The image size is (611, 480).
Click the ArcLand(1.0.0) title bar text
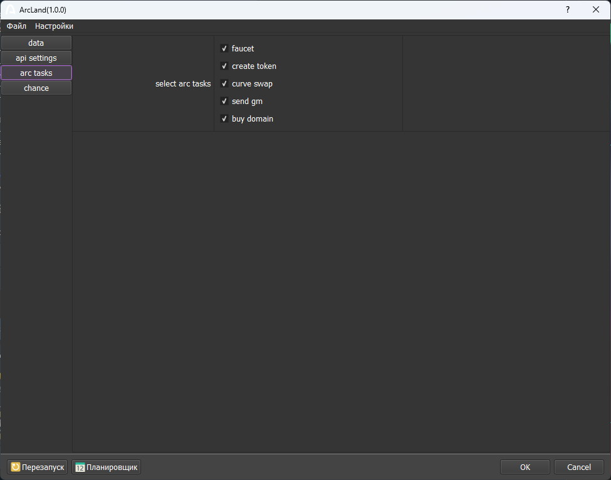43,10
